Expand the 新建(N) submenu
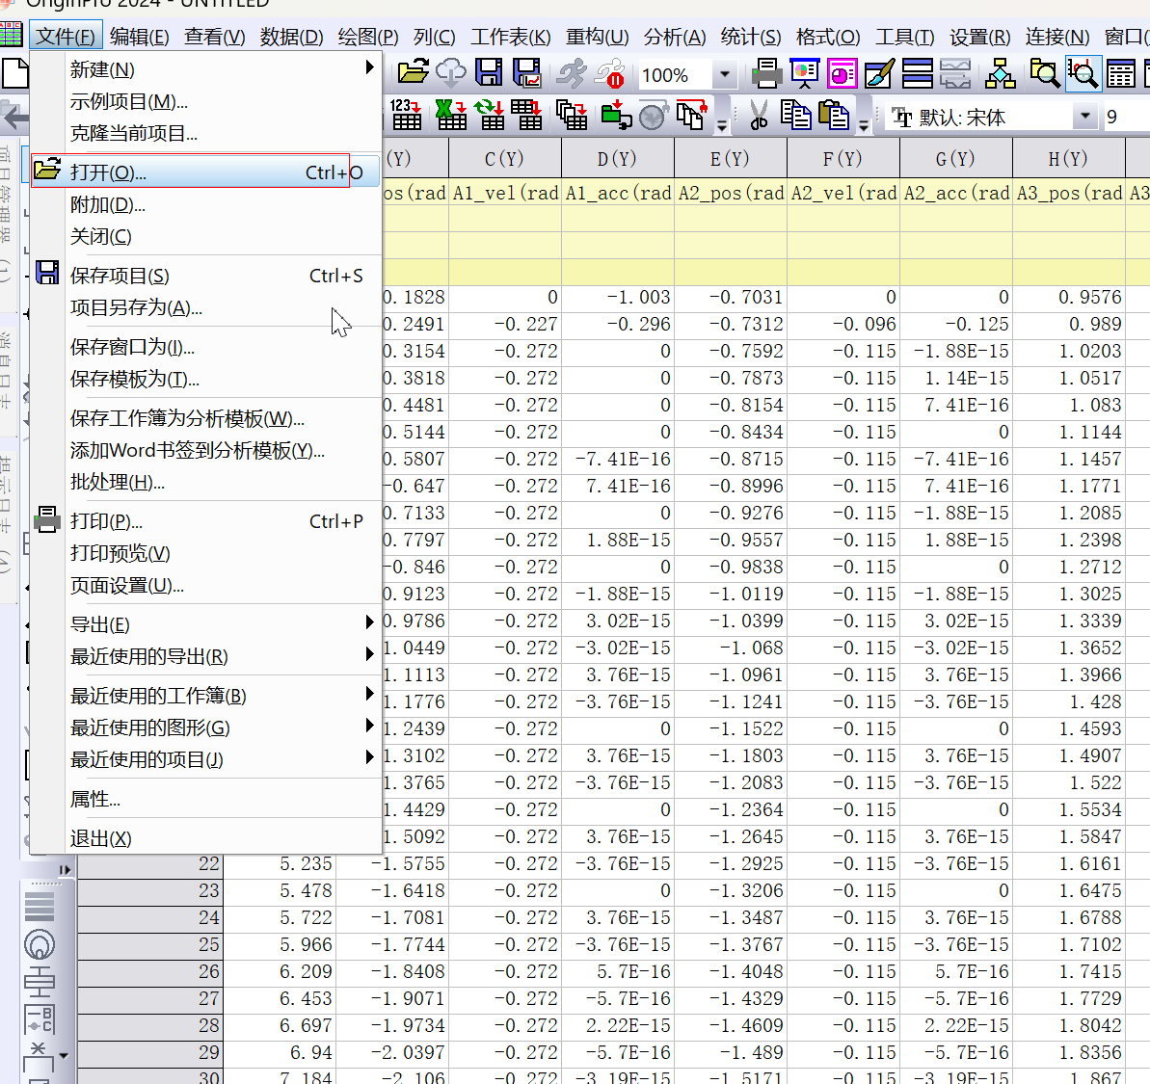1150x1084 pixels. (x=206, y=69)
